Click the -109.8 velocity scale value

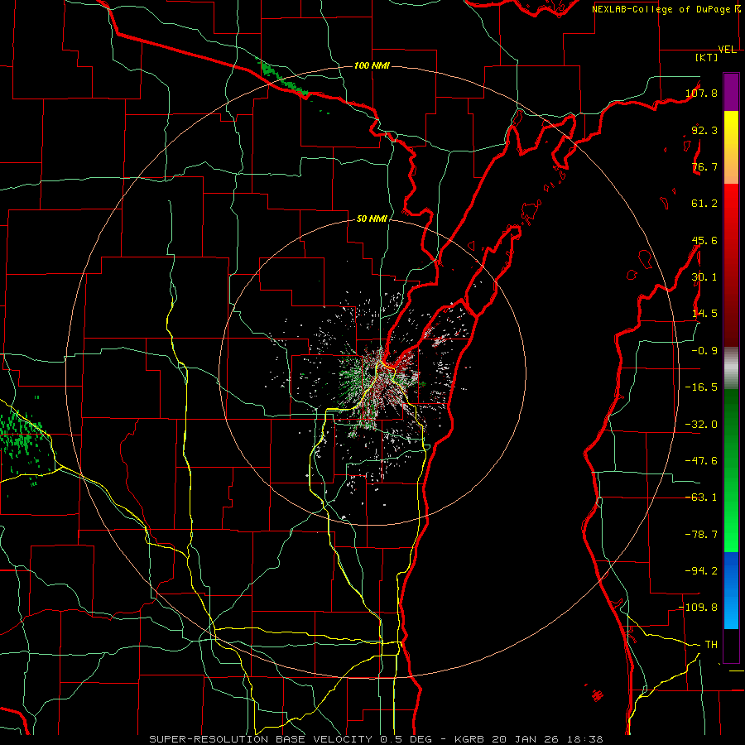point(698,608)
